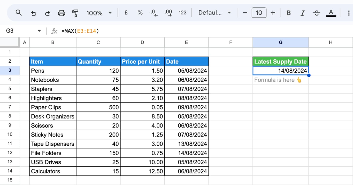Select the Paper Clips cell
Image resolution: width=353 pixels, height=185 pixels.
click(53, 107)
